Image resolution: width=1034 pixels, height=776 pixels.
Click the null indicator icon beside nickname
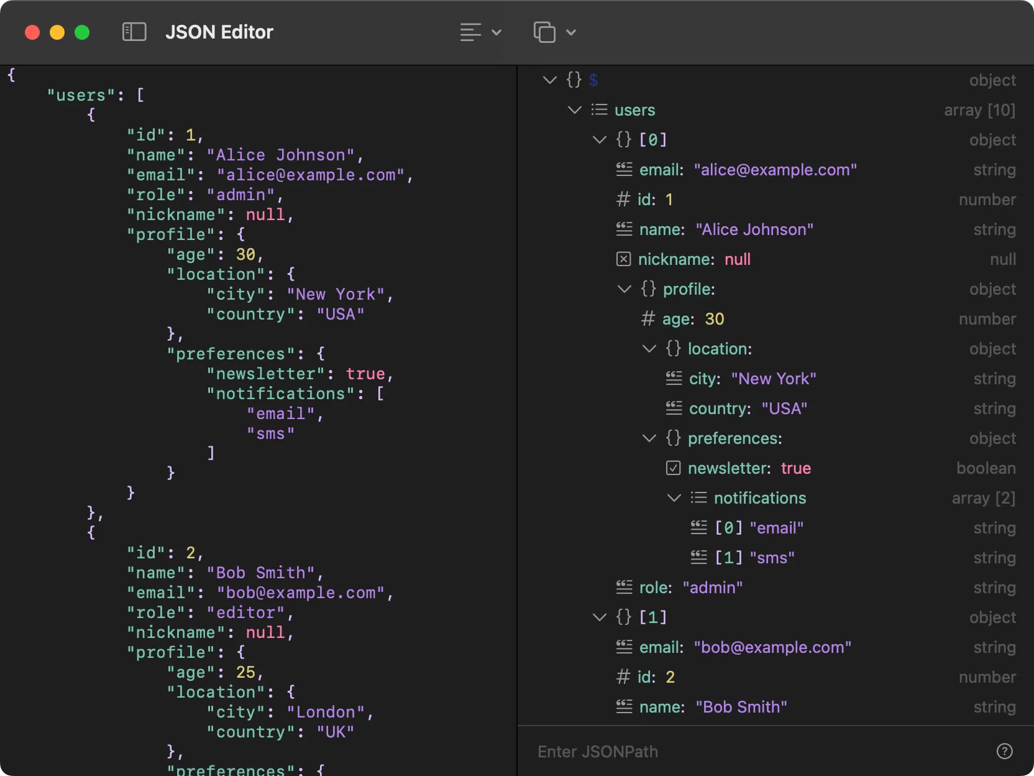(624, 259)
